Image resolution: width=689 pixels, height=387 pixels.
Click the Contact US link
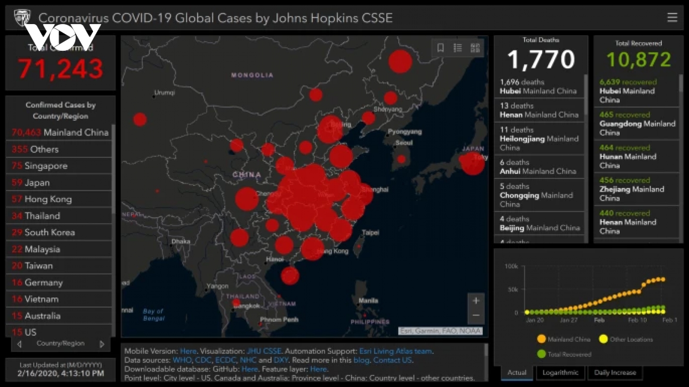click(392, 360)
